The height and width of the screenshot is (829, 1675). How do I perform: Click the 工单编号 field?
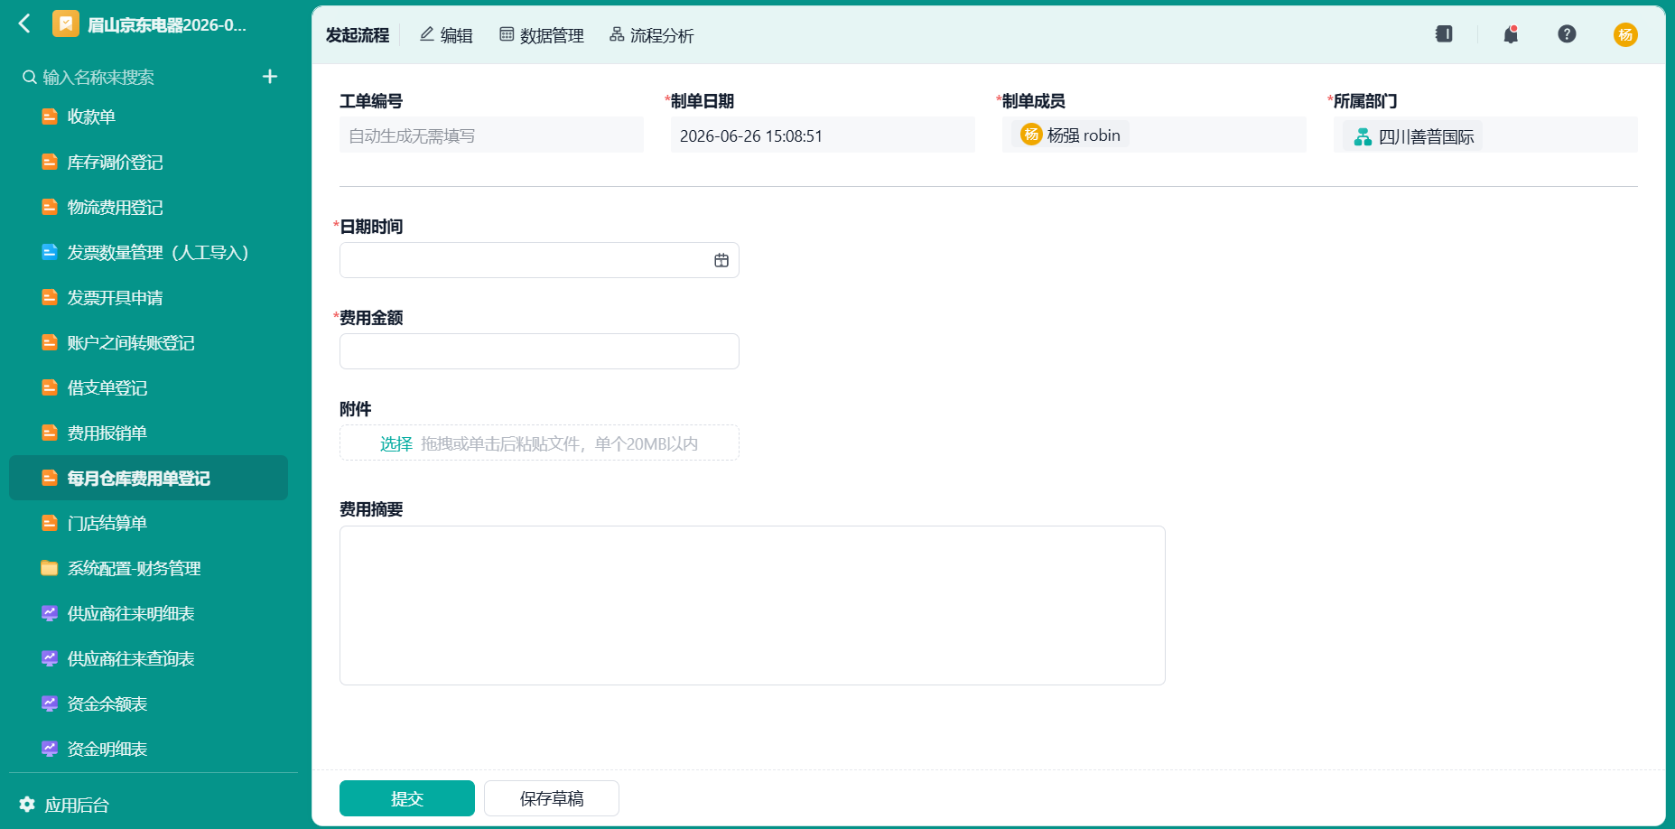click(491, 135)
